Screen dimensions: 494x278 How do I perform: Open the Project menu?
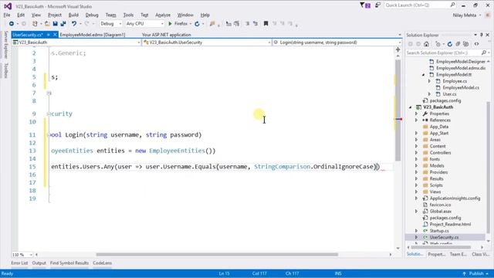click(x=55, y=15)
